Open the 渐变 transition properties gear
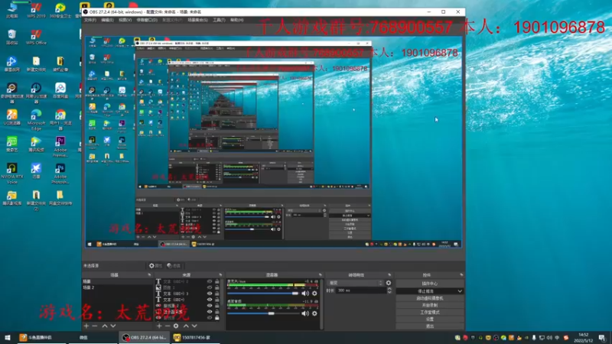This screenshot has height=344, width=612. point(389,283)
